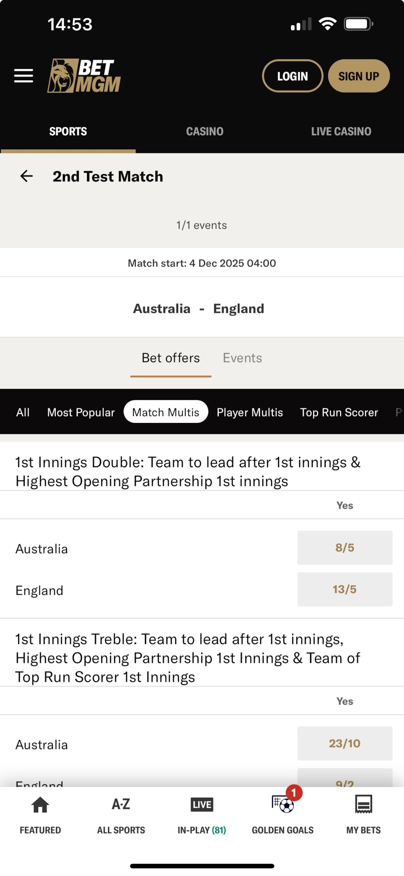Open Golden Goals football icon
This screenshot has height=876, width=404.
(x=283, y=805)
